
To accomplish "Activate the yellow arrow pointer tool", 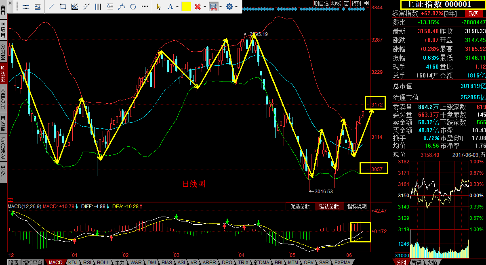I will 159,6.
